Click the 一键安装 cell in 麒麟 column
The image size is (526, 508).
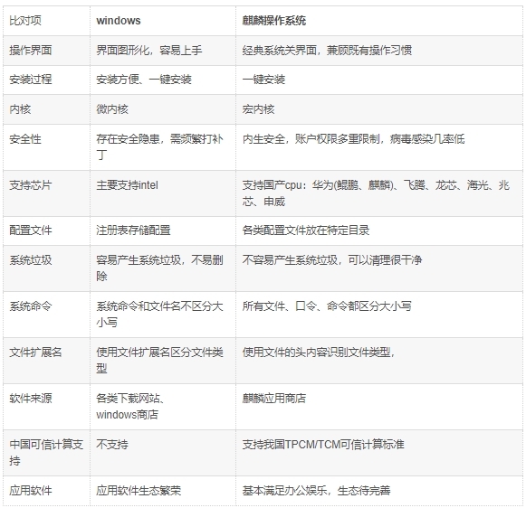point(379,80)
